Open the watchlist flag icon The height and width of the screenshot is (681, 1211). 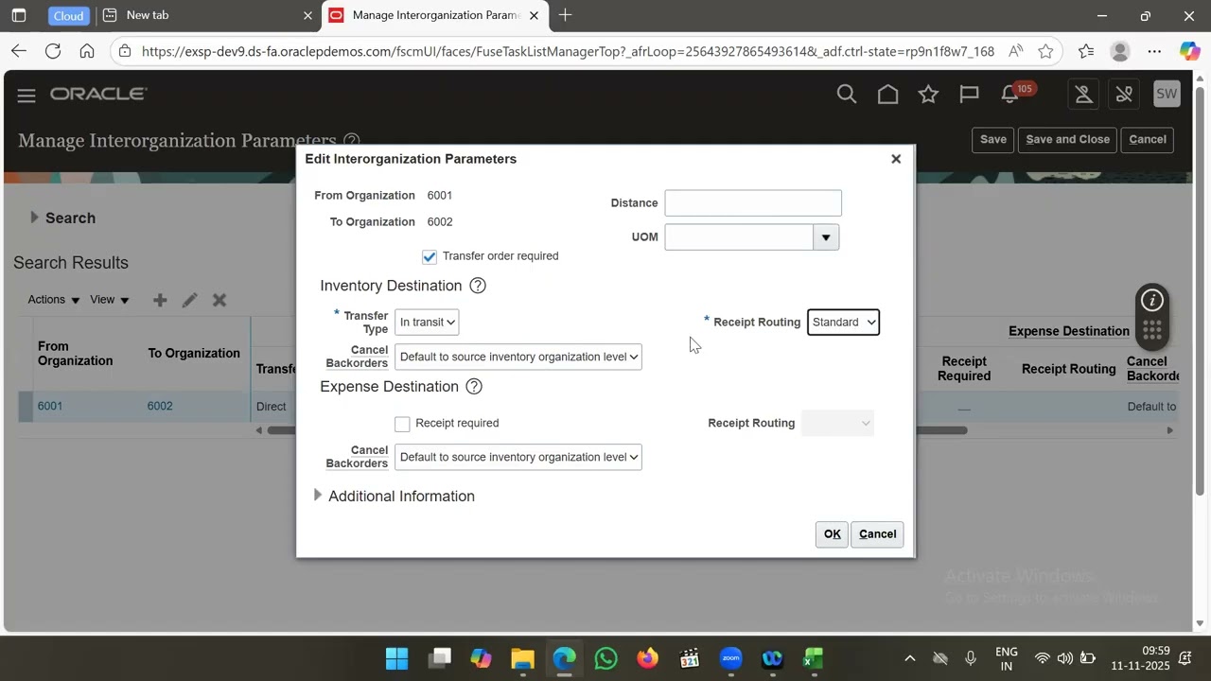[x=969, y=95]
